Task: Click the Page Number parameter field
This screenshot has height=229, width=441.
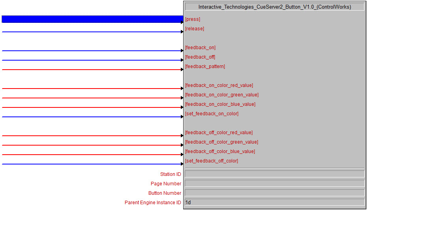Action: 274,184
